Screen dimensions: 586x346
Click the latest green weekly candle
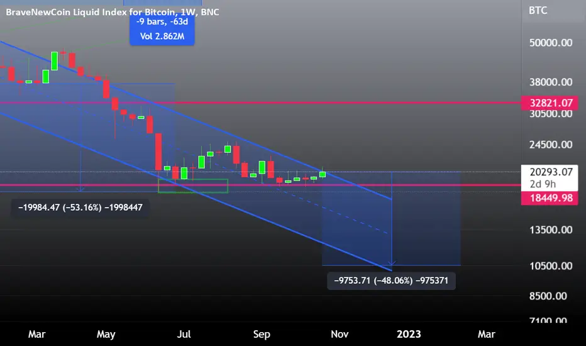pos(323,174)
